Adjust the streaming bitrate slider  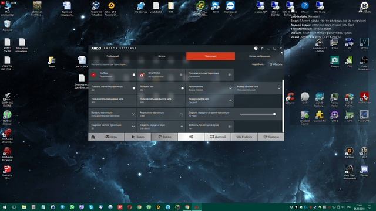(257, 114)
